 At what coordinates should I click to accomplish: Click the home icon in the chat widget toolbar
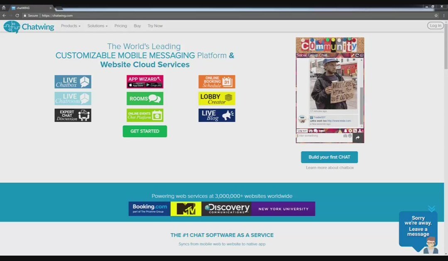click(311, 131)
